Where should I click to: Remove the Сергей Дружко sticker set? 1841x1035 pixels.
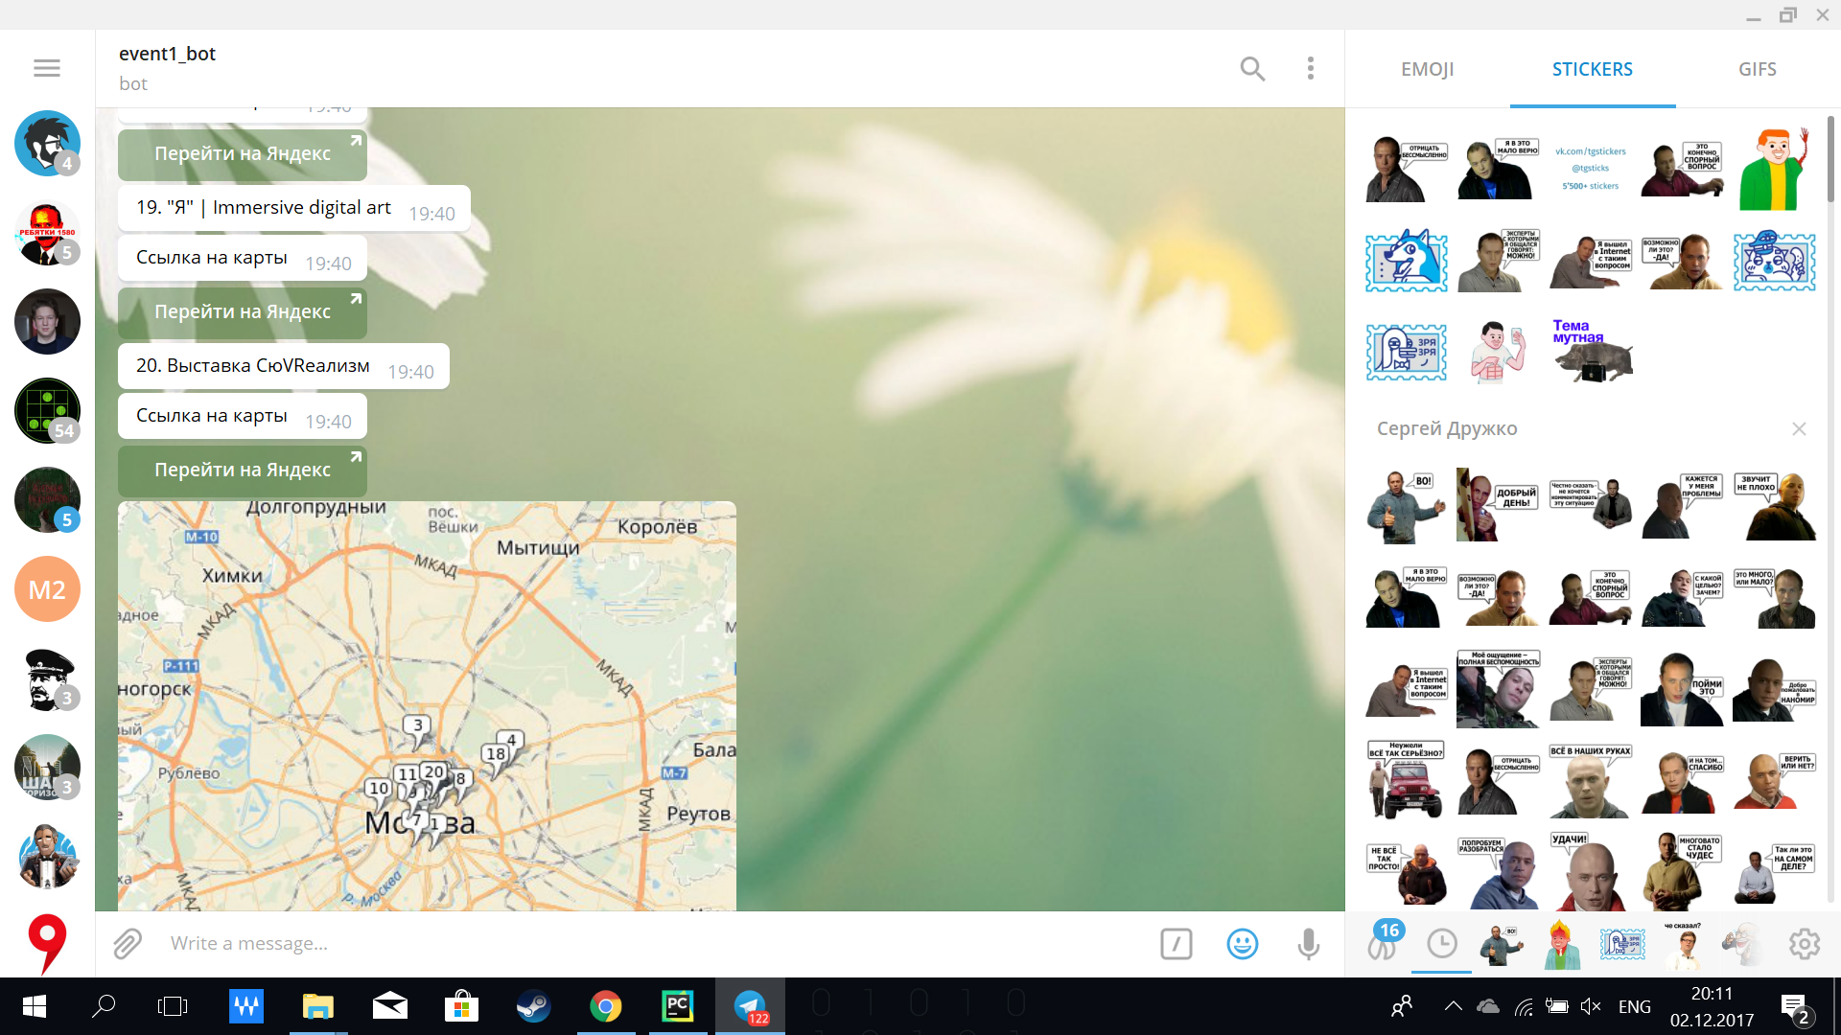coord(1799,428)
